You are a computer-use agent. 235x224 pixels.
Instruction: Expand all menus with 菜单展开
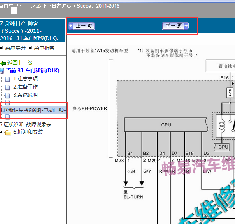(16, 48)
